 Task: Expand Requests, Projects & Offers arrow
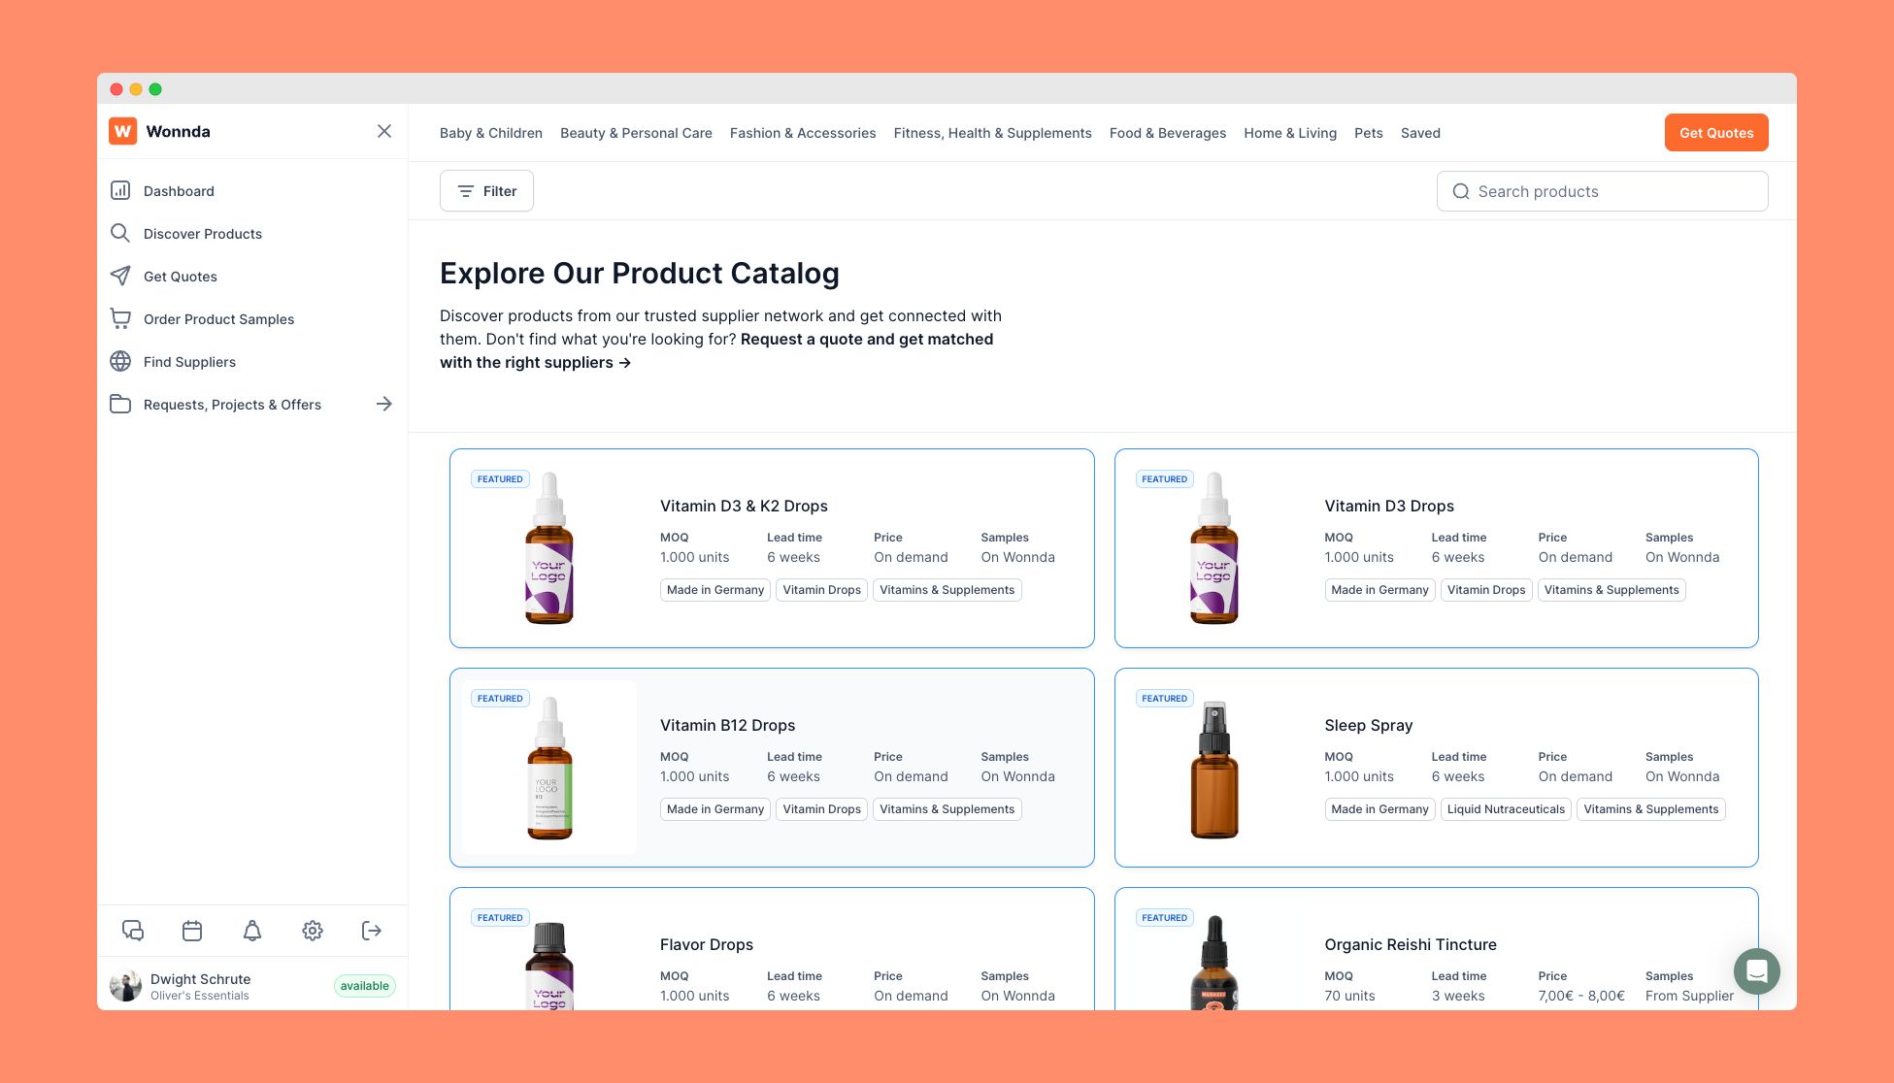click(384, 405)
